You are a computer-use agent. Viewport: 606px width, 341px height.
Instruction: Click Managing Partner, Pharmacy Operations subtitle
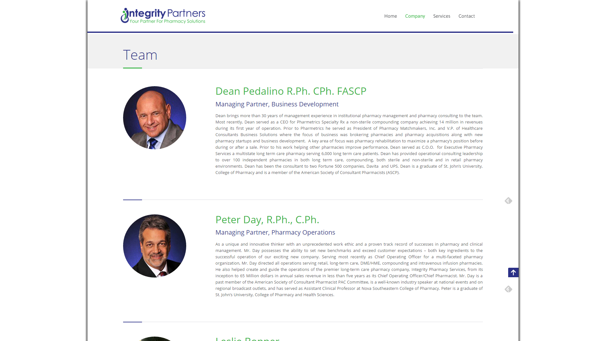click(275, 233)
